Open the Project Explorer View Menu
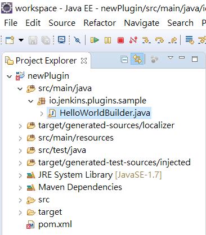 [x=171, y=57]
